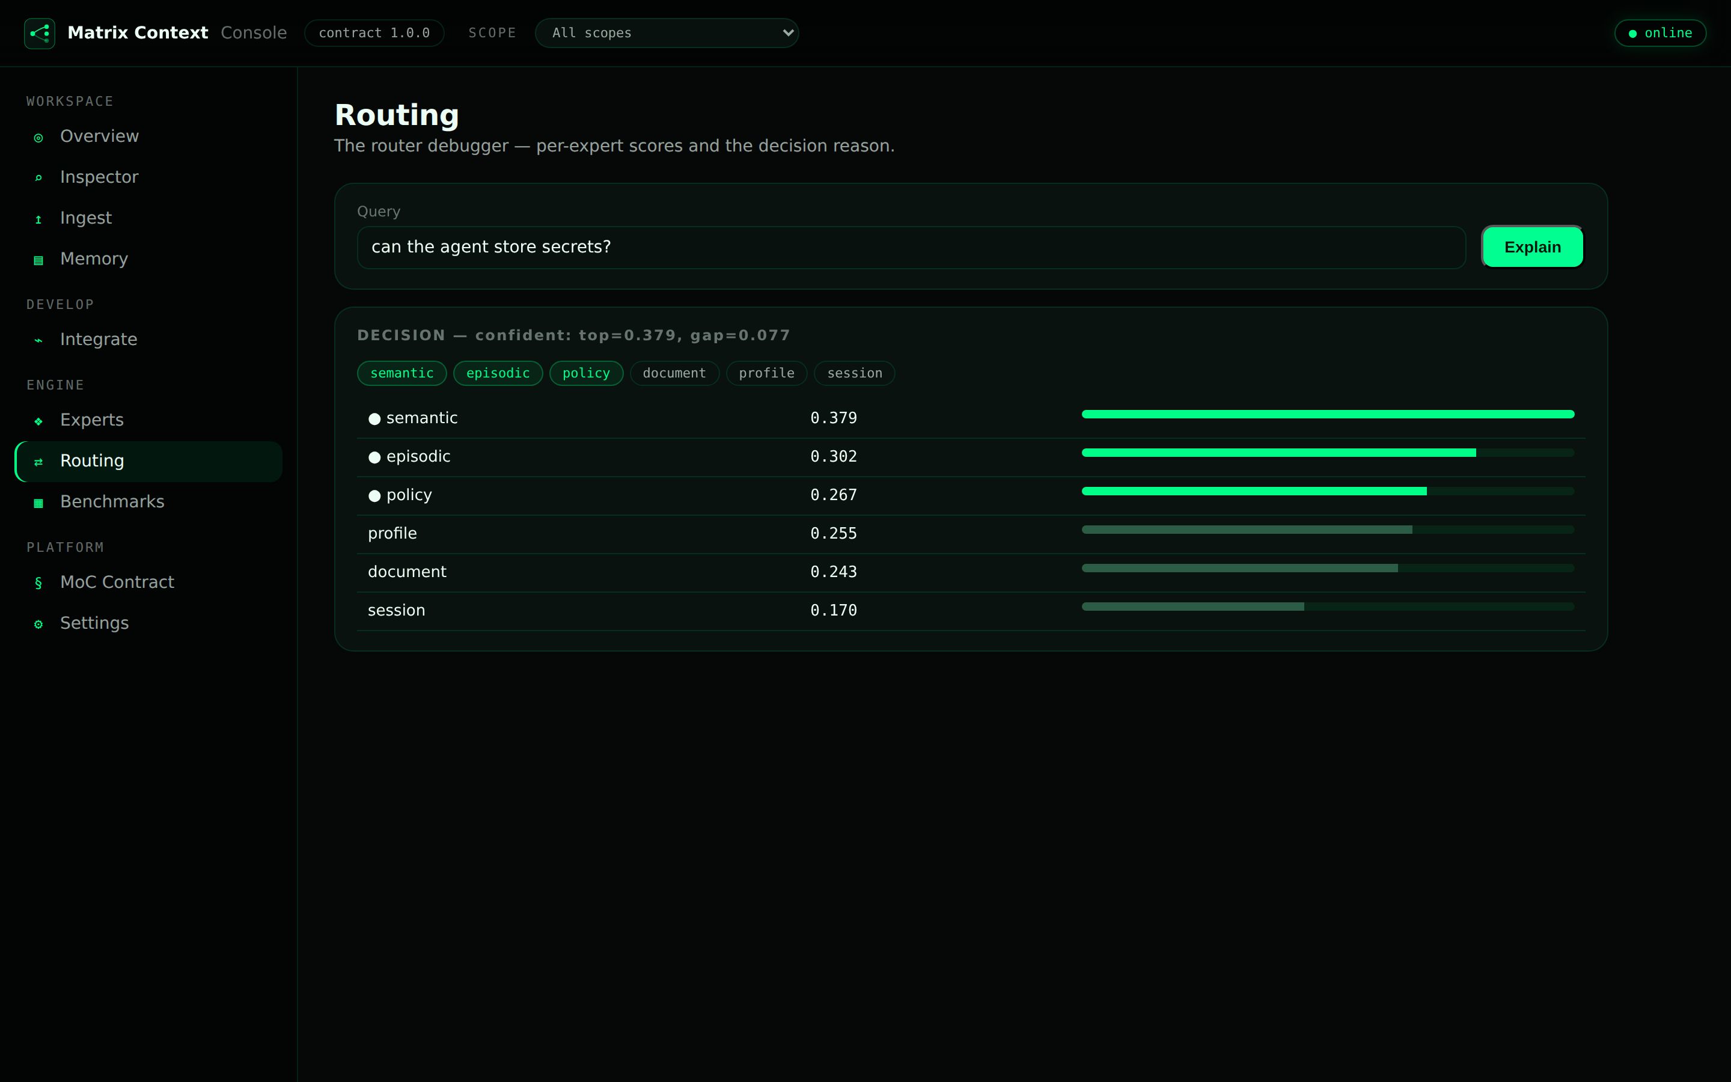Click the Matrix Context logo icon

coord(39,33)
